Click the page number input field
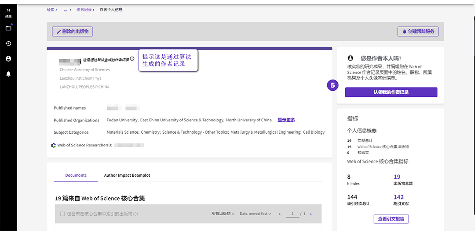475x231 pixels. coord(292,214)
